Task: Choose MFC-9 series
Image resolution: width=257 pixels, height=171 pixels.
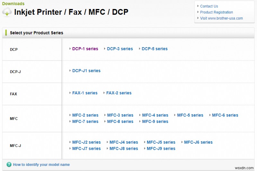Action: point(155,122)
